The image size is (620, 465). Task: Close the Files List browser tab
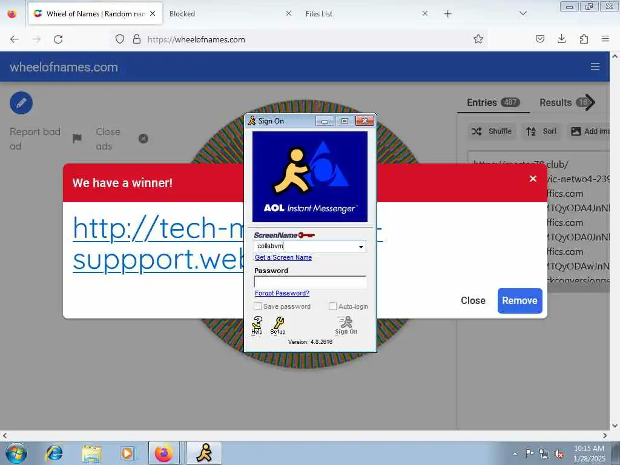coord(424,13)
